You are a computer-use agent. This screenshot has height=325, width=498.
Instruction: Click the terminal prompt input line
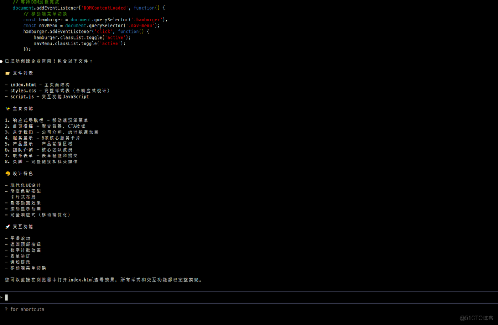(249, 298)
